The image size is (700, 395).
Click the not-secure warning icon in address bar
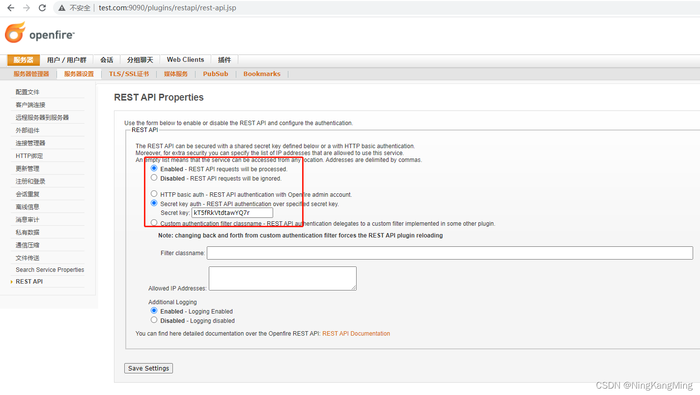(x=62, y=8)
